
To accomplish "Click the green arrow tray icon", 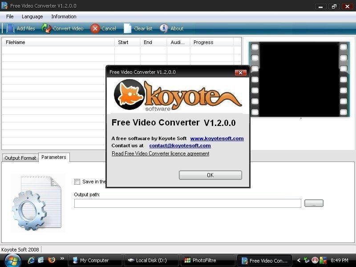I will [306, 259].
